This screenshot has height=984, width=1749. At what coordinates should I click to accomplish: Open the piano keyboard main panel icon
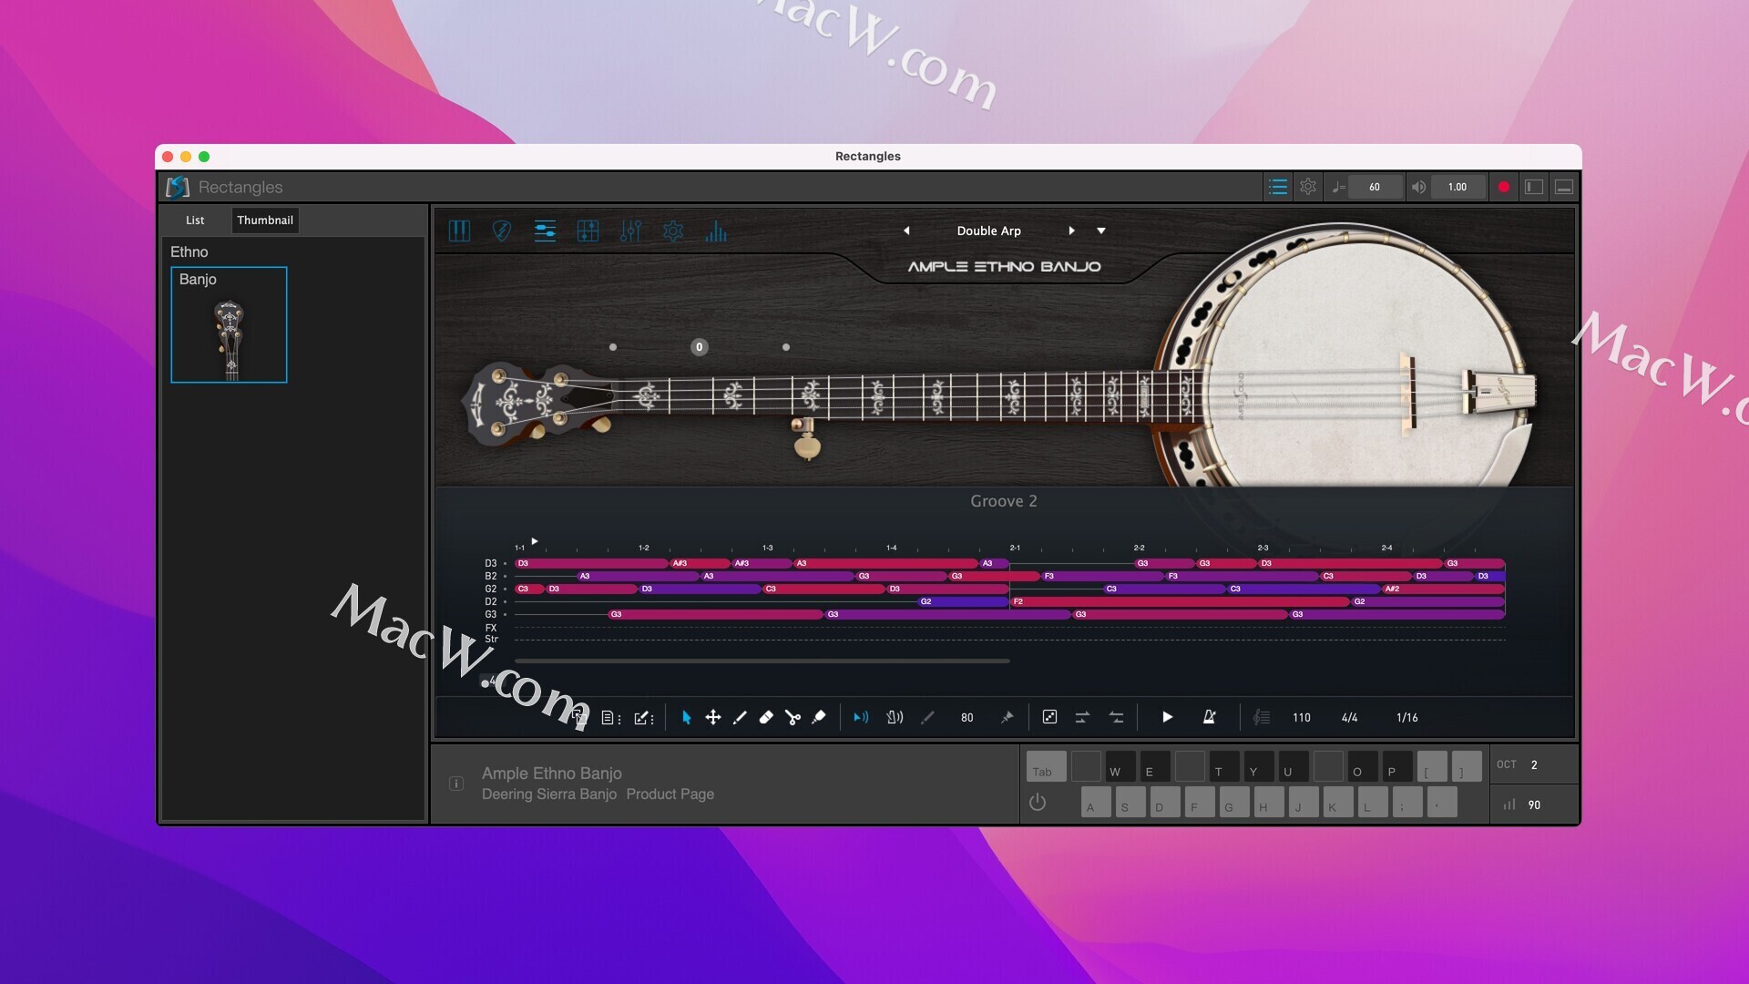coord(459,231)
